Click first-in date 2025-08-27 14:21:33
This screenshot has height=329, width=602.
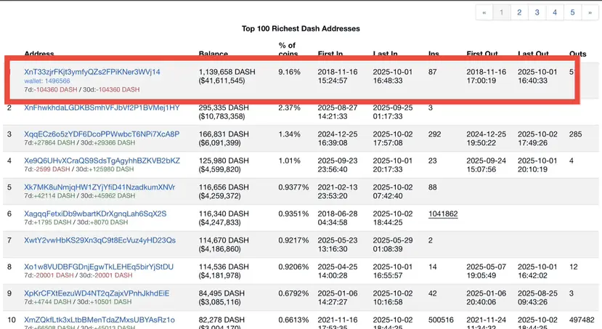click(338, 112)
